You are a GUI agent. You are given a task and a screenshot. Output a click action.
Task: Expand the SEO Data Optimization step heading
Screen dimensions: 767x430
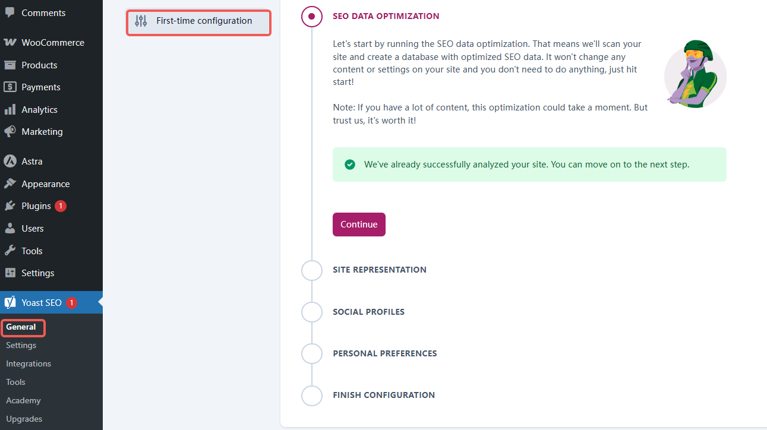(386, 17)
